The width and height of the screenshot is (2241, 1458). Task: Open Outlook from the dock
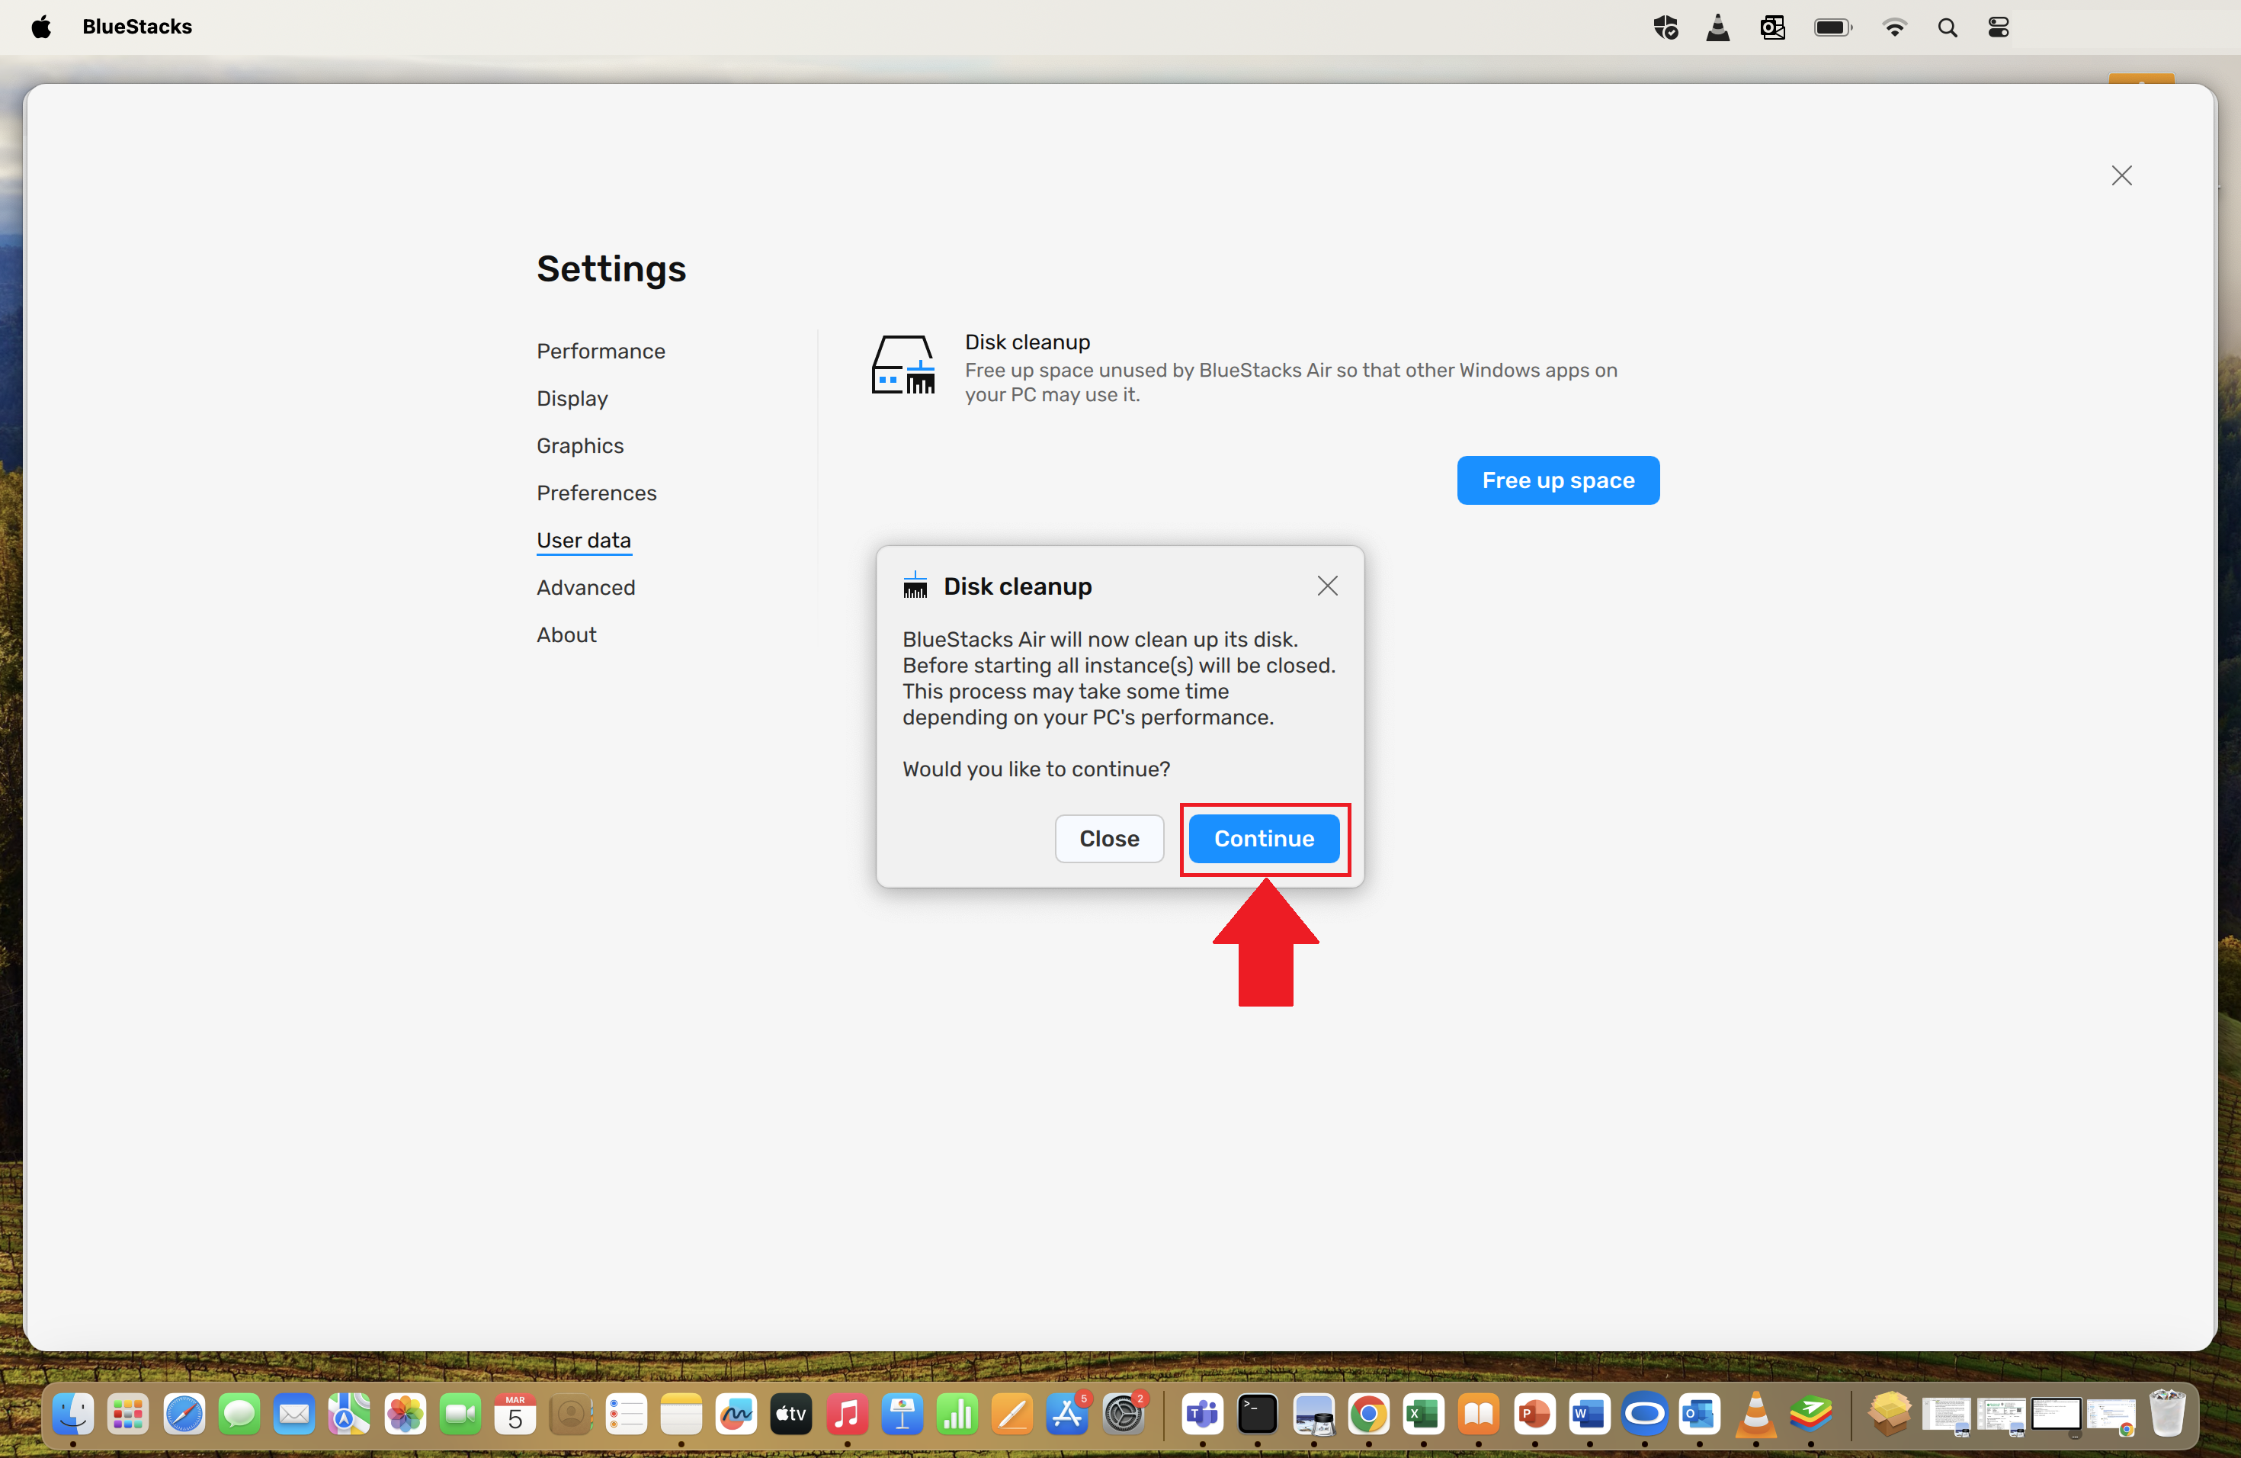point(1700,1414)
